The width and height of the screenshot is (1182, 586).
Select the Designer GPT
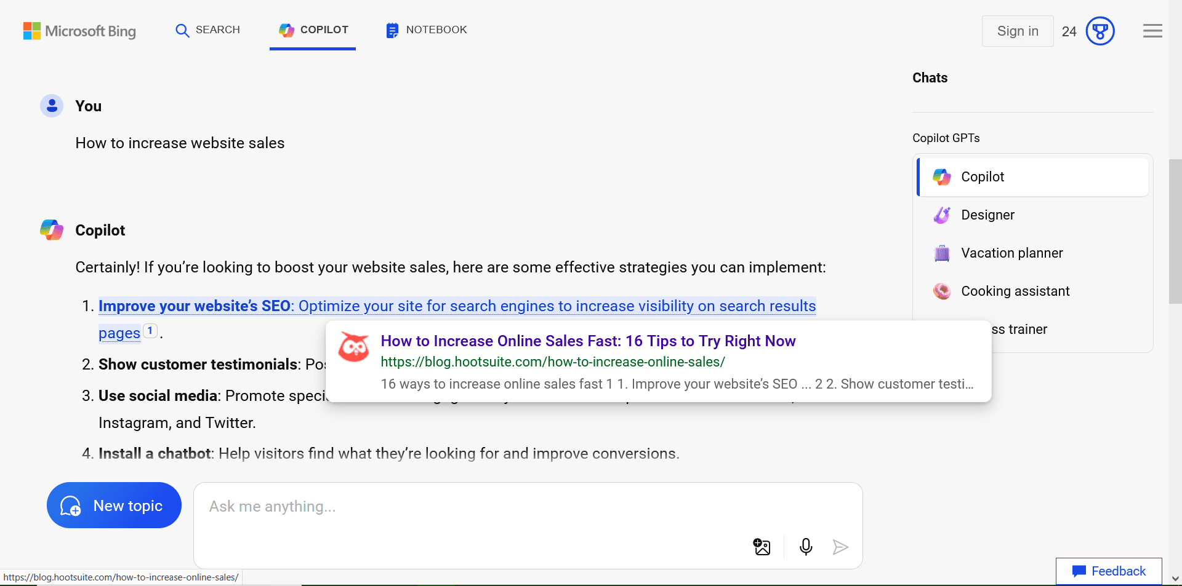(x=987, y=215)
